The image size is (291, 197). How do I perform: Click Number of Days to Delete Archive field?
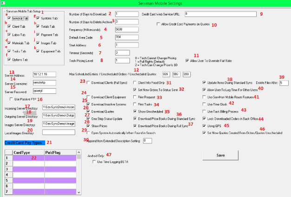point(127,22)
